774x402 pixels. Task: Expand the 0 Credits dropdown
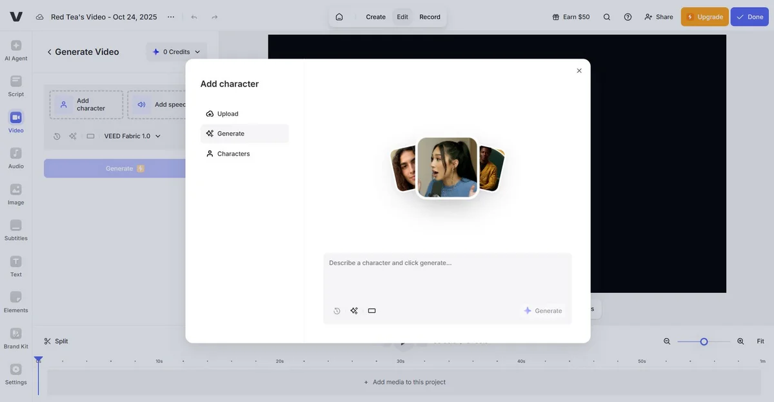point(177,52)
